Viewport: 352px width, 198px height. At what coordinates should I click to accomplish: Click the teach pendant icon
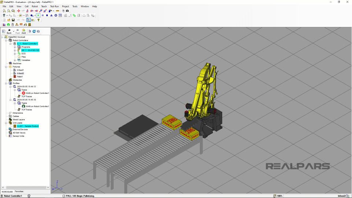4,15
